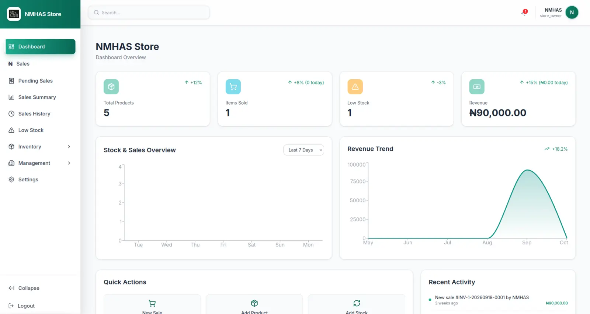The image size is (590, 314).
Task: Click the 3 weeks ago timestamp
Action: [x=446, y=303]
